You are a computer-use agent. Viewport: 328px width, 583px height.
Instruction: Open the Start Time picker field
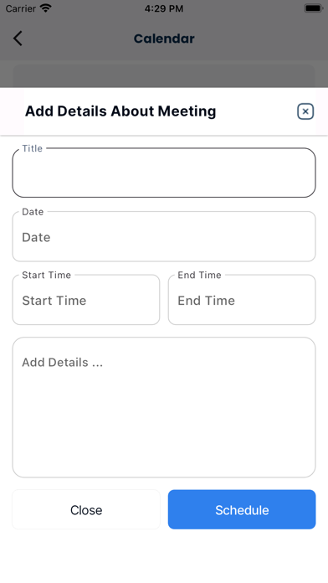pos(86,300)
